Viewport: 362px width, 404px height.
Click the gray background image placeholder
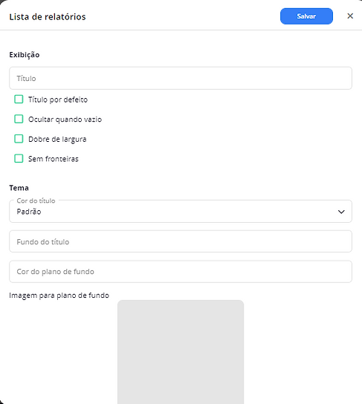click(181, 352)
